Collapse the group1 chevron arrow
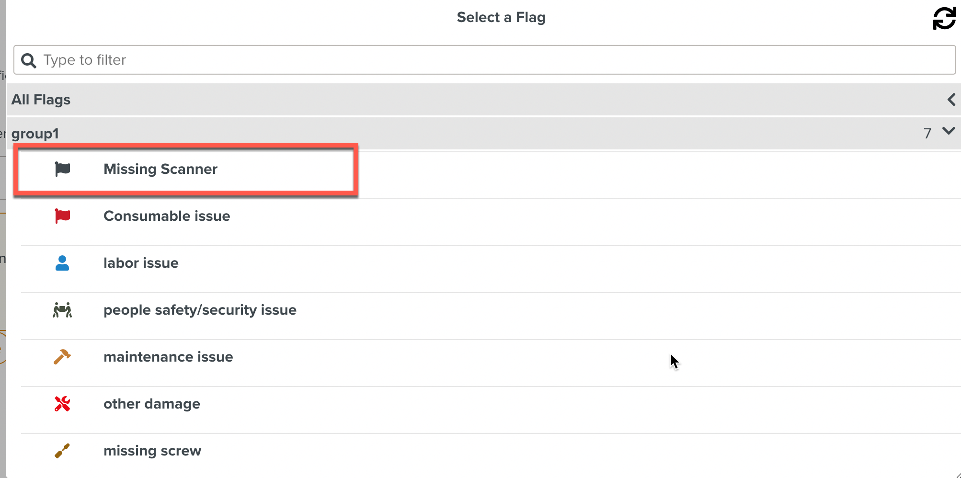 point(949,131)
